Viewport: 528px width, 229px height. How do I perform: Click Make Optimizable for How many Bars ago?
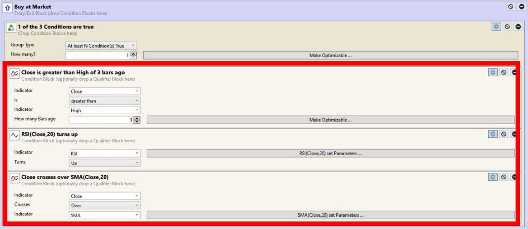[x=330, y=120]
